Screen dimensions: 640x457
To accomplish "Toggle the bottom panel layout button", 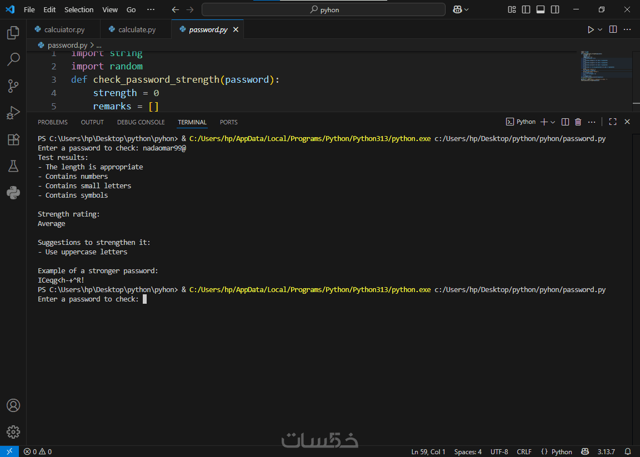I will click(541, 9).
